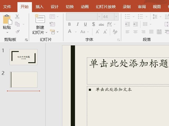Toggle strikethrough formatting
Viewport: 169px width, 126px height.
coord(101,24)
